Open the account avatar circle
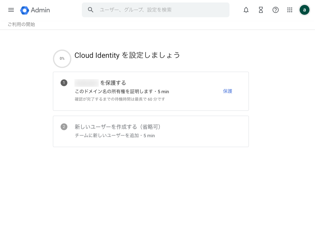This screenshot has height=232, width=315. (x=305, y=10)
